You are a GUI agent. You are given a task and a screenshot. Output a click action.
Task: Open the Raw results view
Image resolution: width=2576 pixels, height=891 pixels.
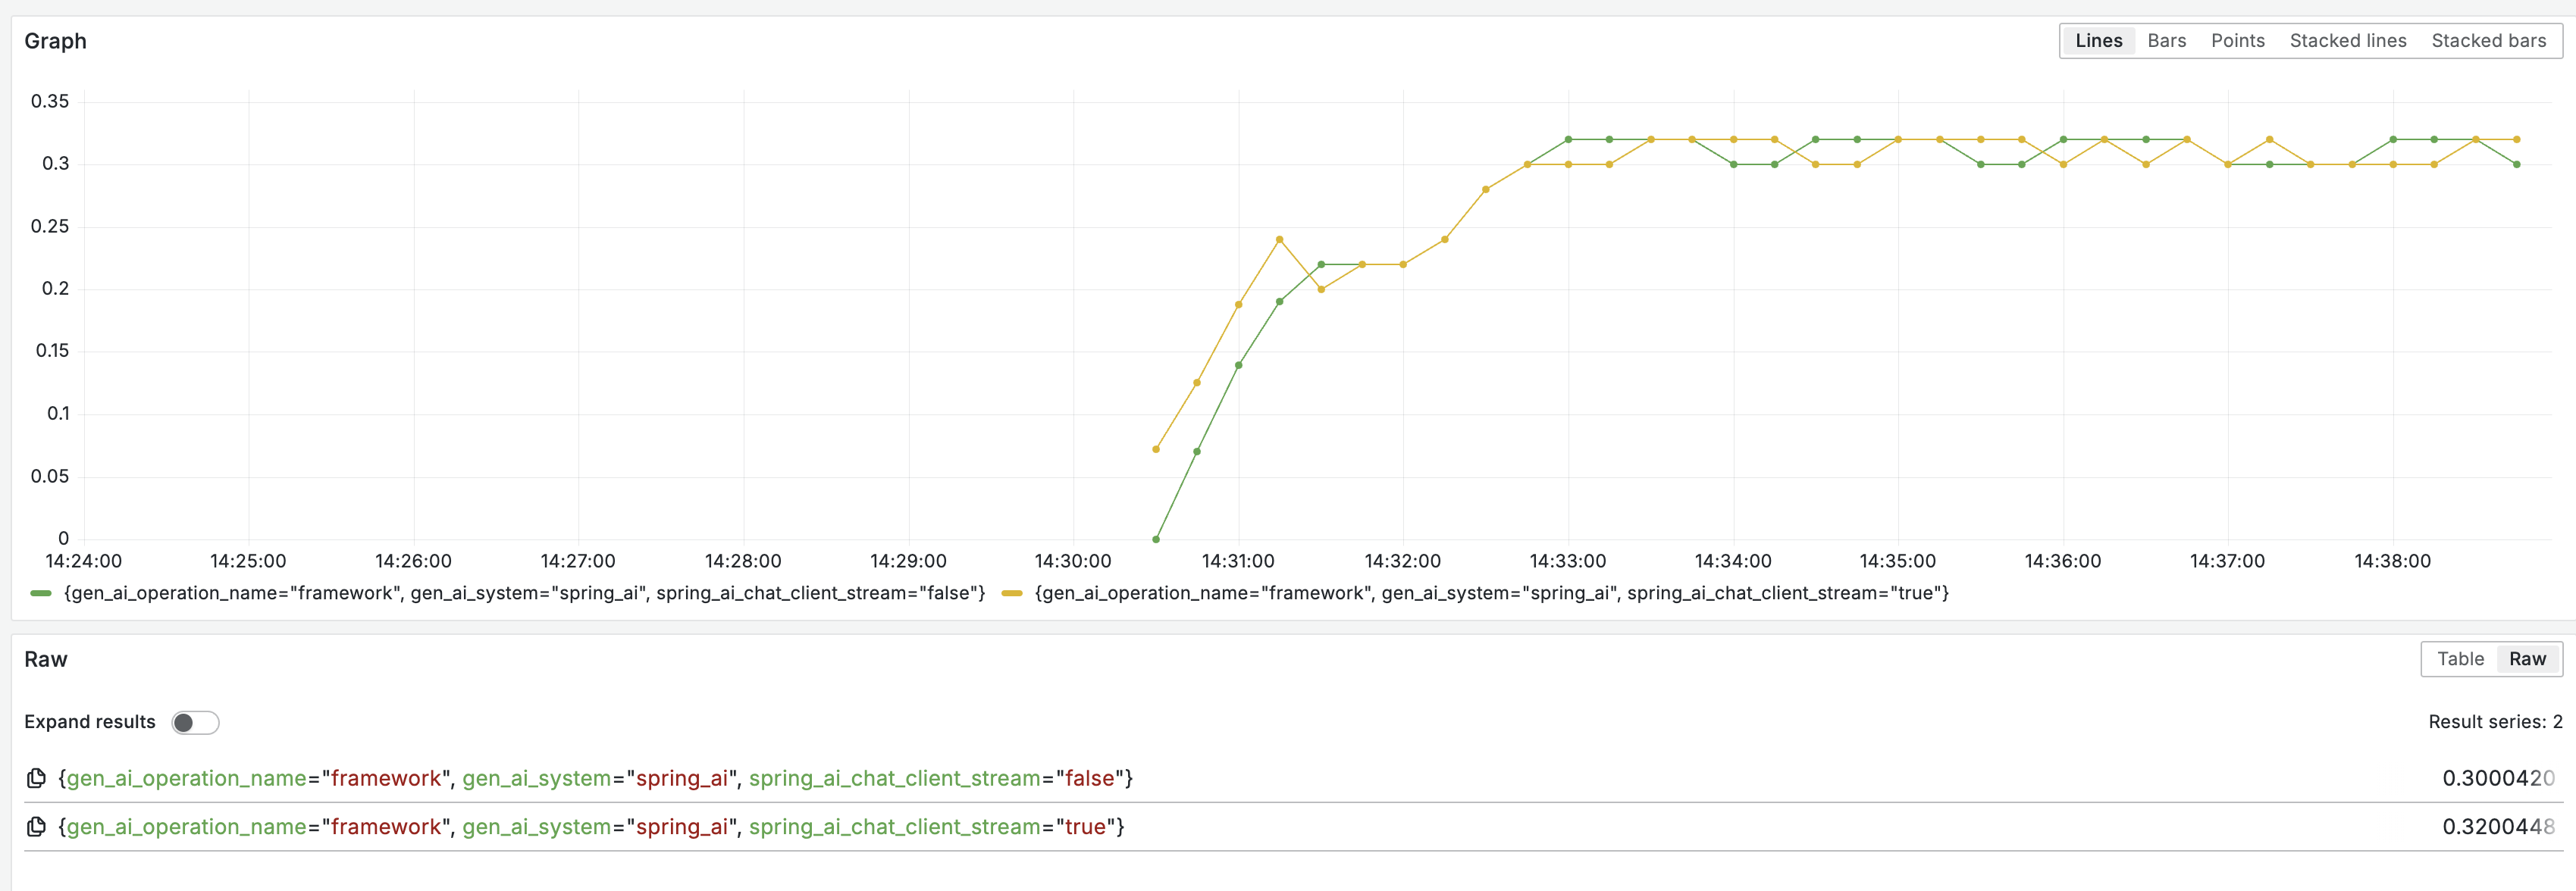[2527, 659]
